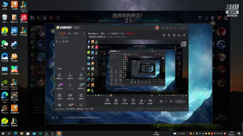Open the settings gear in the companion app
The width and height of the screenshot is (243, 136).
click(171, 101)
